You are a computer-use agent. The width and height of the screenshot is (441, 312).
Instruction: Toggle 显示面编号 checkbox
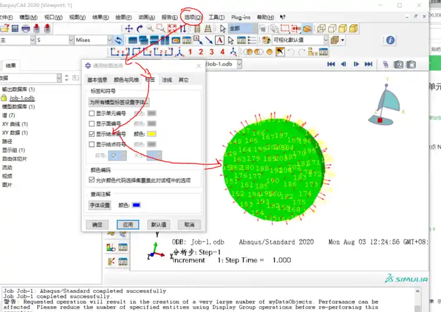(x=92, y=124)
